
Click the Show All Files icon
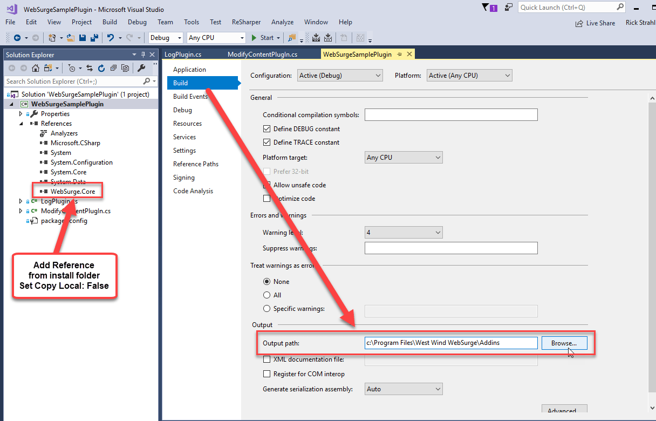coord(125,68)
